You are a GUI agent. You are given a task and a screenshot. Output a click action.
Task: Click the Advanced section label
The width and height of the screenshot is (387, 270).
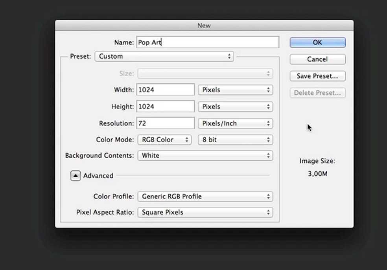tap(98, 176)
